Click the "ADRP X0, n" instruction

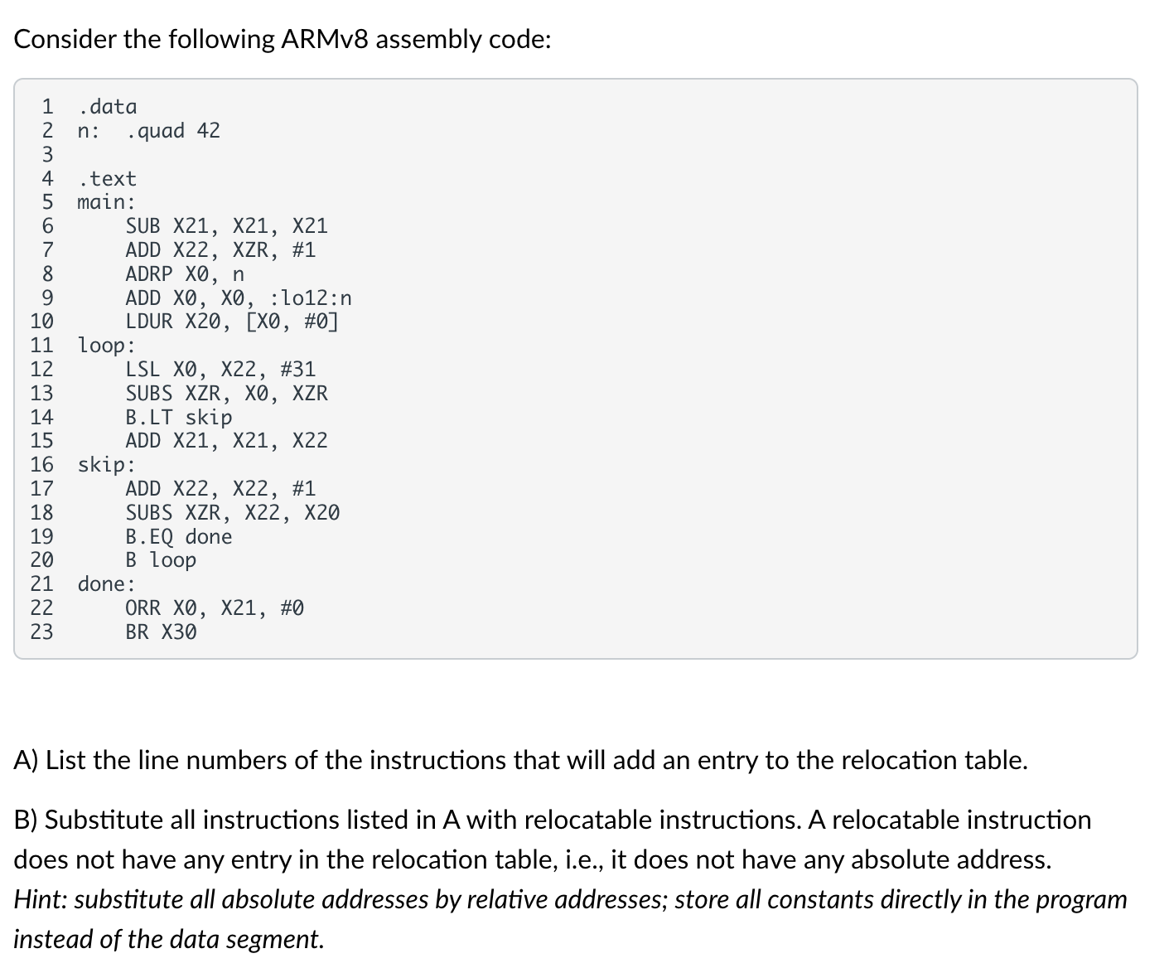click(185, 274)
